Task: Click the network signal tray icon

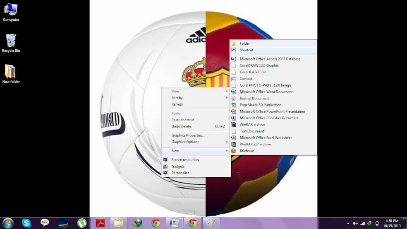Action: click(363, 223)
